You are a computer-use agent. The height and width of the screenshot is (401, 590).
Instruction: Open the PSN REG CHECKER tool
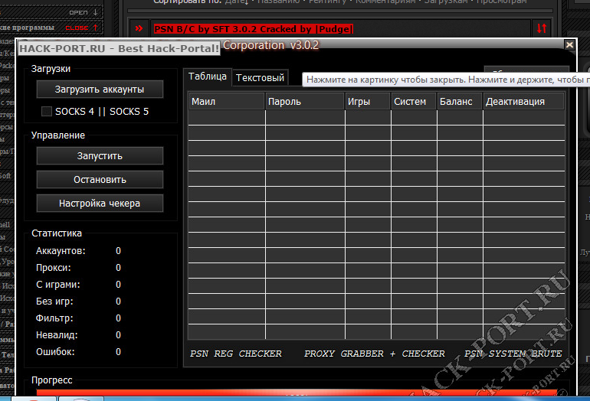[x=236, y=354]
